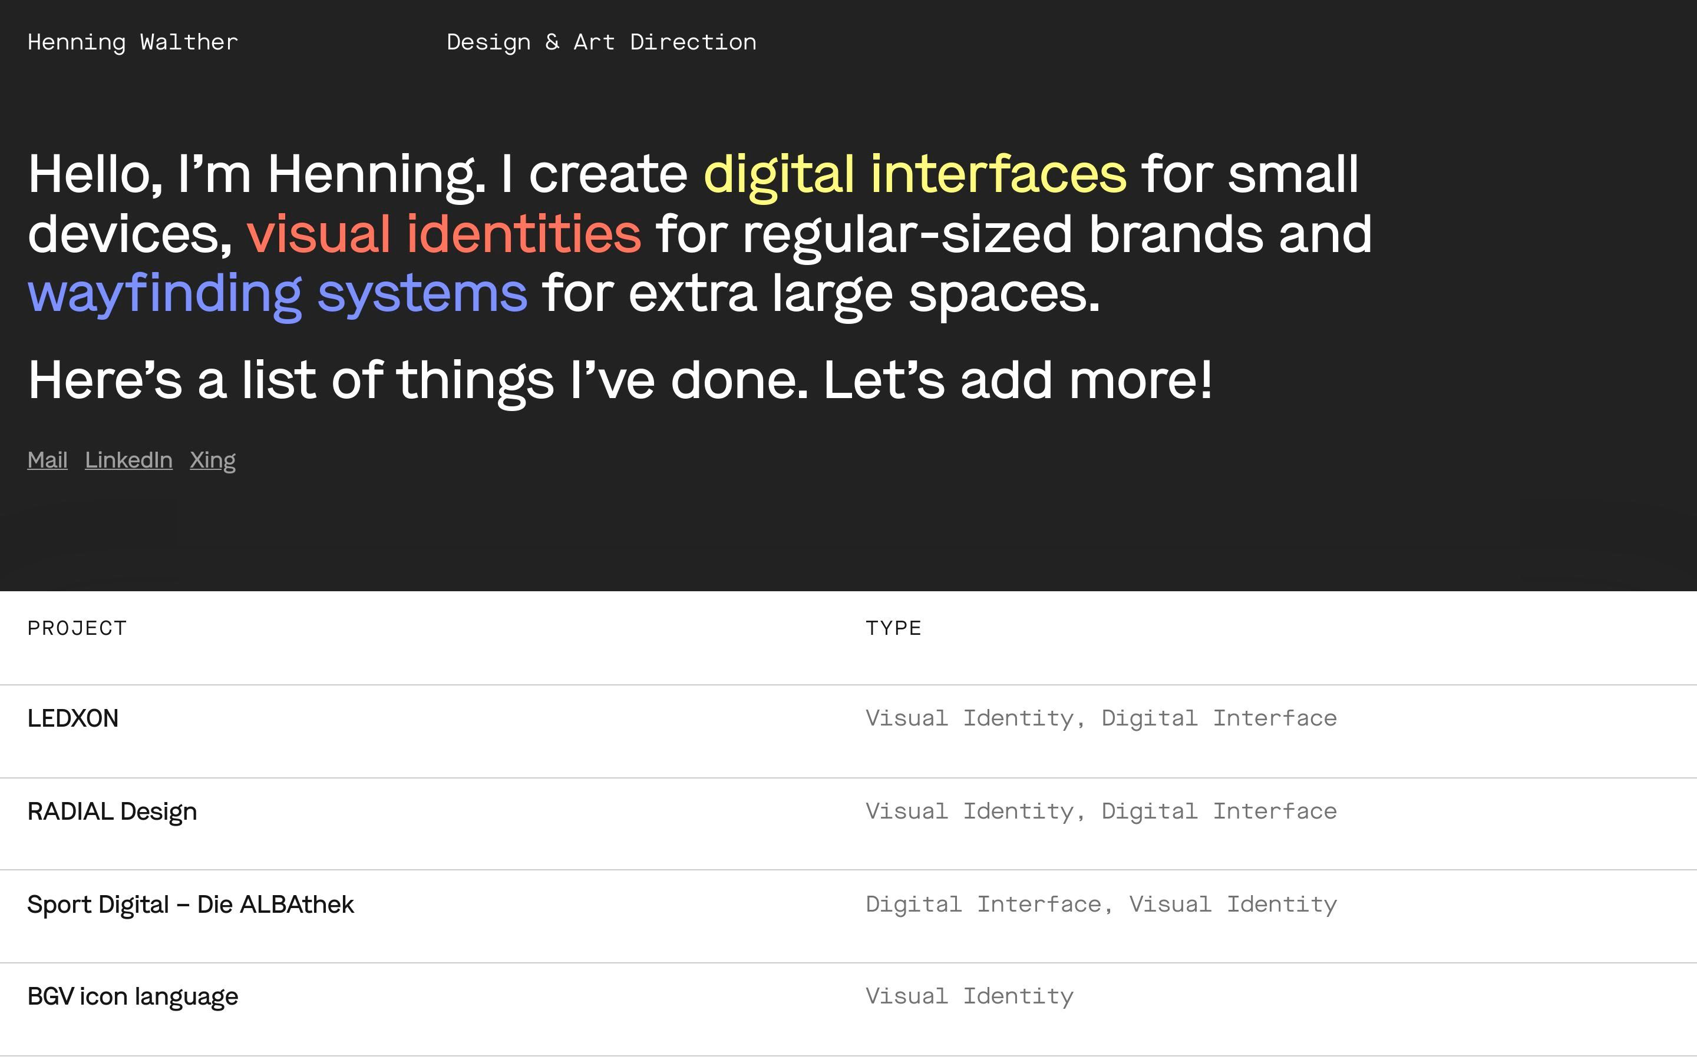Click the Henning Walther site title

tap(133, 43)
